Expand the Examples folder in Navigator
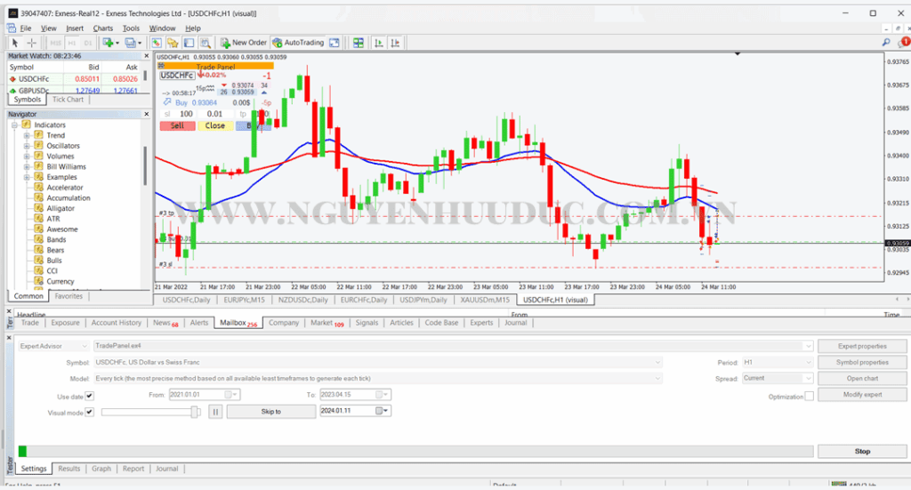 point(27,177)
